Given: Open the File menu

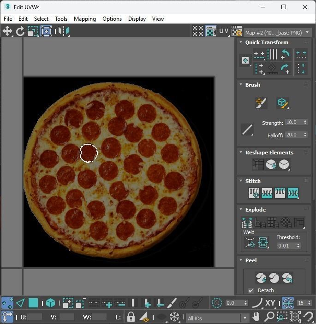Looking at the screenshot, I should point(8,19).
